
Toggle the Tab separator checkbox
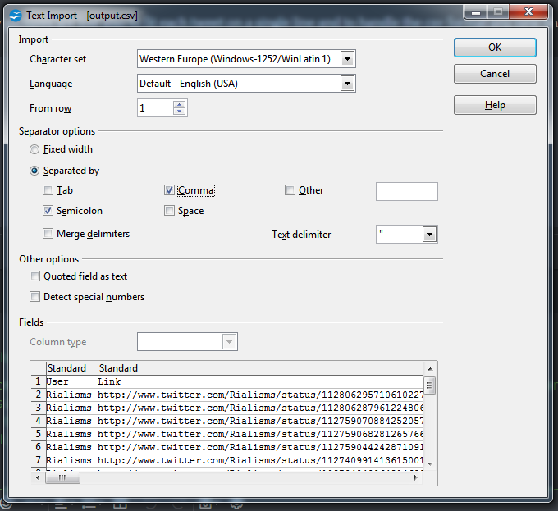tap(48, 190)
